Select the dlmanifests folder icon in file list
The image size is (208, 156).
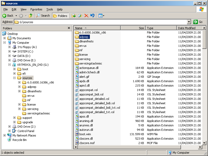pyautogui.click(x=77, y=41)
